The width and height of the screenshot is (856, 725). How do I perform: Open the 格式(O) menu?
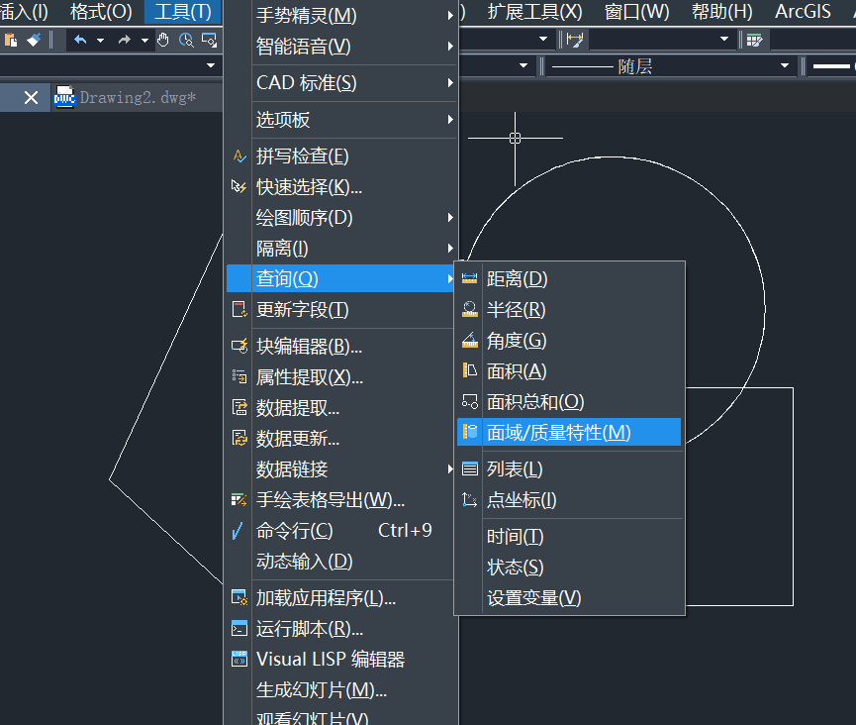101,12
